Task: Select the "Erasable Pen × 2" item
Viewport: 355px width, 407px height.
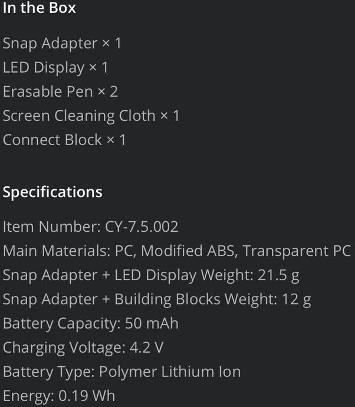Action: click(x=60, y=91)
